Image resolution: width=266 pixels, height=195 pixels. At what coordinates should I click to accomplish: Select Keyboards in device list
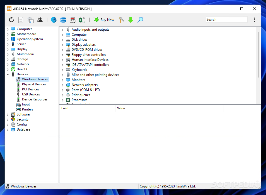79,69
